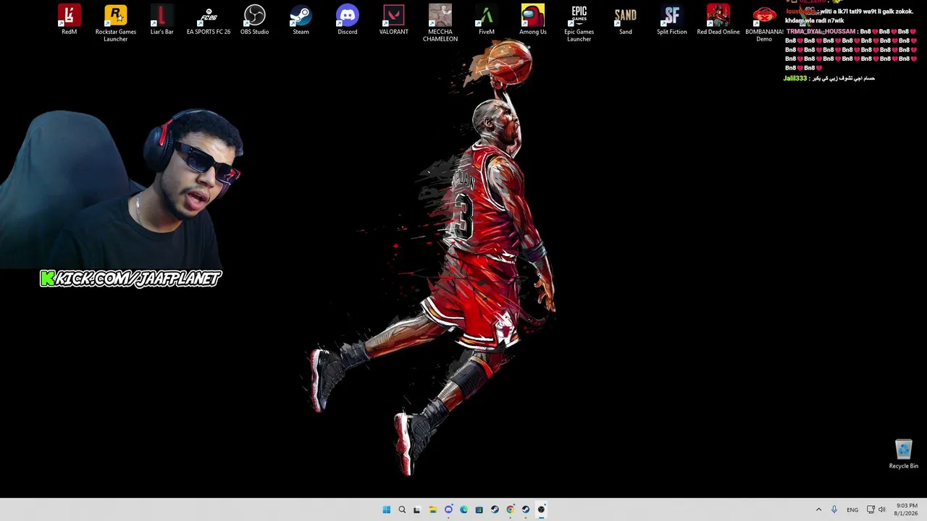Open network settings from the tray

[871, 509]
